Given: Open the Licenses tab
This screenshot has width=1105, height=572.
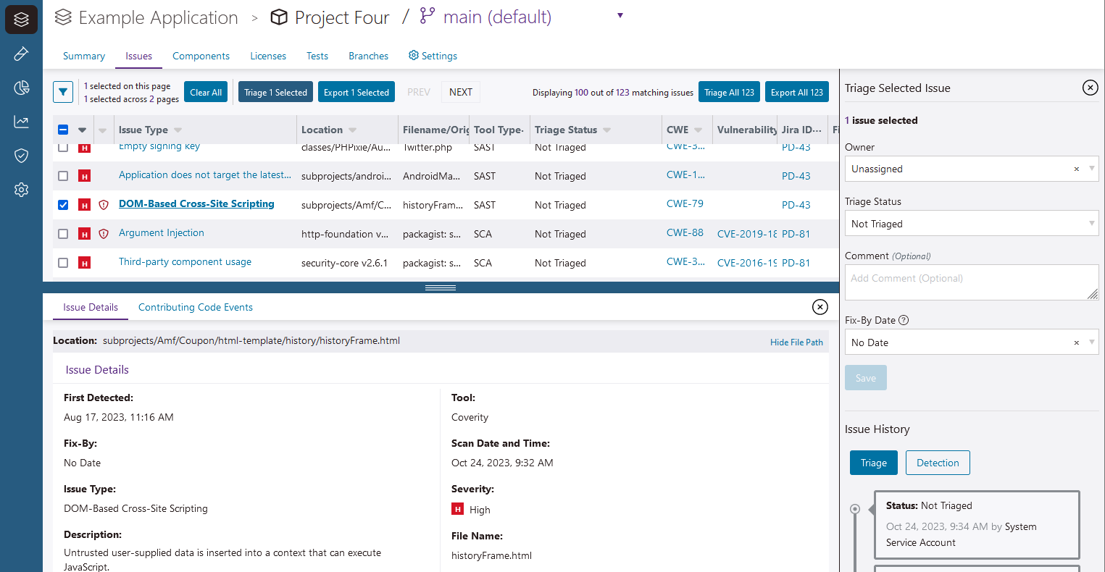Looking at the screenshot, I should 268,56.
